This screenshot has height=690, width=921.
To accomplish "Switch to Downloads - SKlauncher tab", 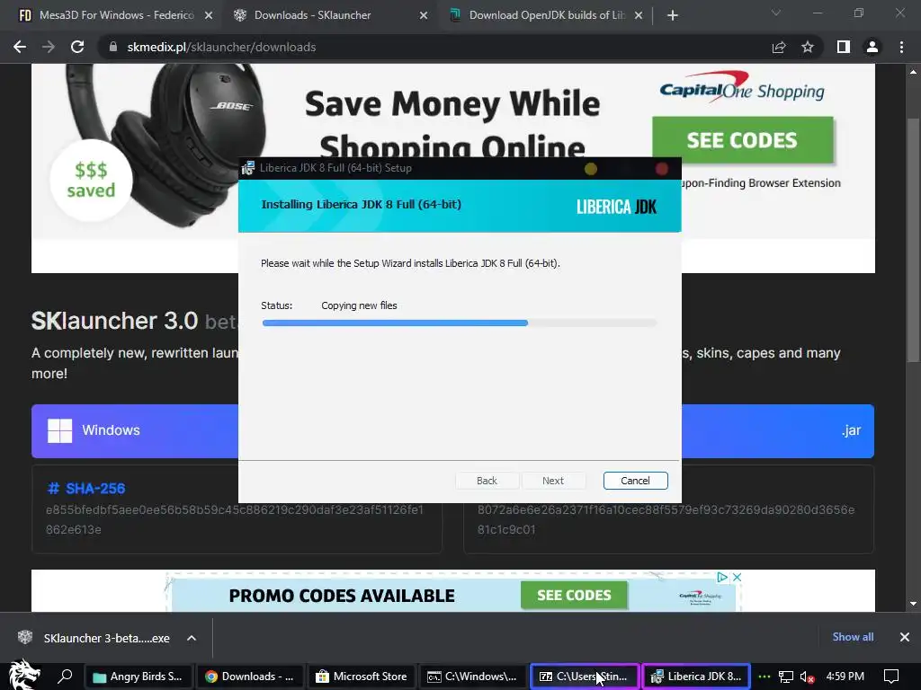I will pos(329,15).
